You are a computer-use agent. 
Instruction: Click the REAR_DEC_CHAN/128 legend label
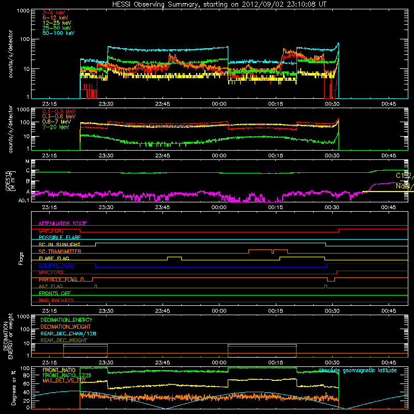click(68, 333)
